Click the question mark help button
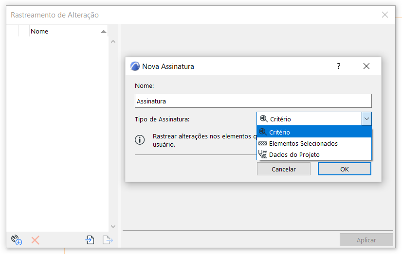Viewport: 402px width, 254px height. point(339,66)
